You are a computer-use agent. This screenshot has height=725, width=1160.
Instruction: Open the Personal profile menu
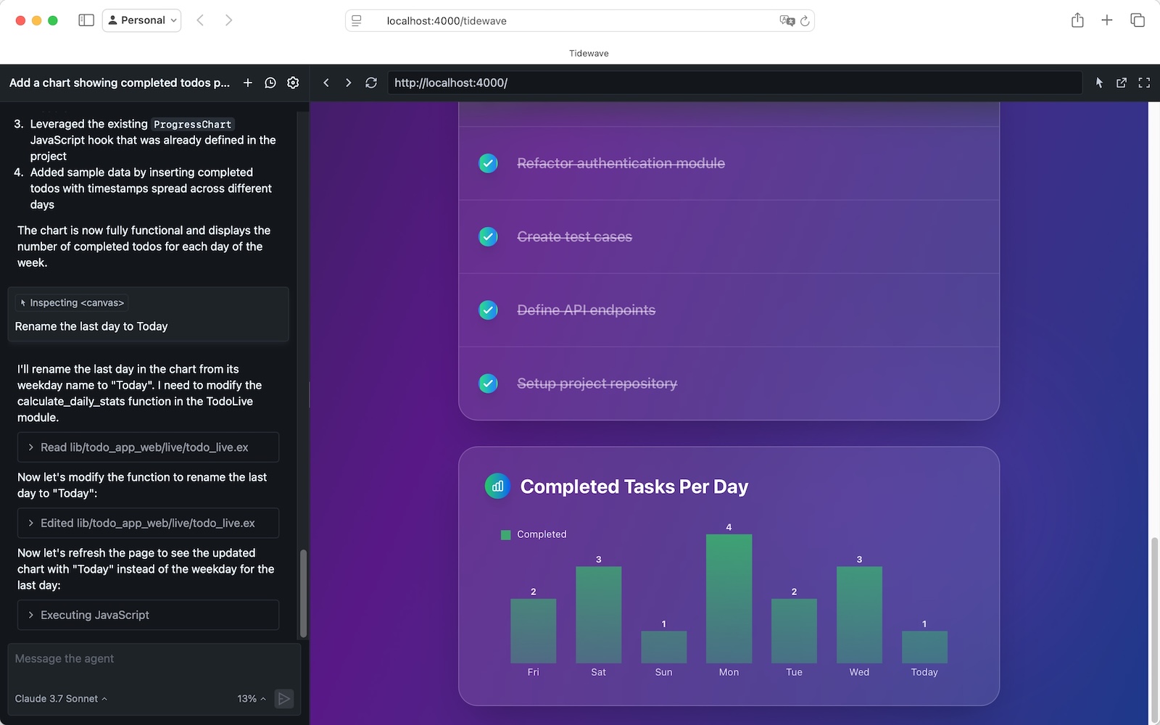(x=141, y=20)
